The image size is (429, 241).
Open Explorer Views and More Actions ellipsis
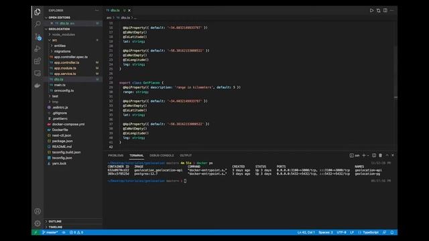point(97,11)
